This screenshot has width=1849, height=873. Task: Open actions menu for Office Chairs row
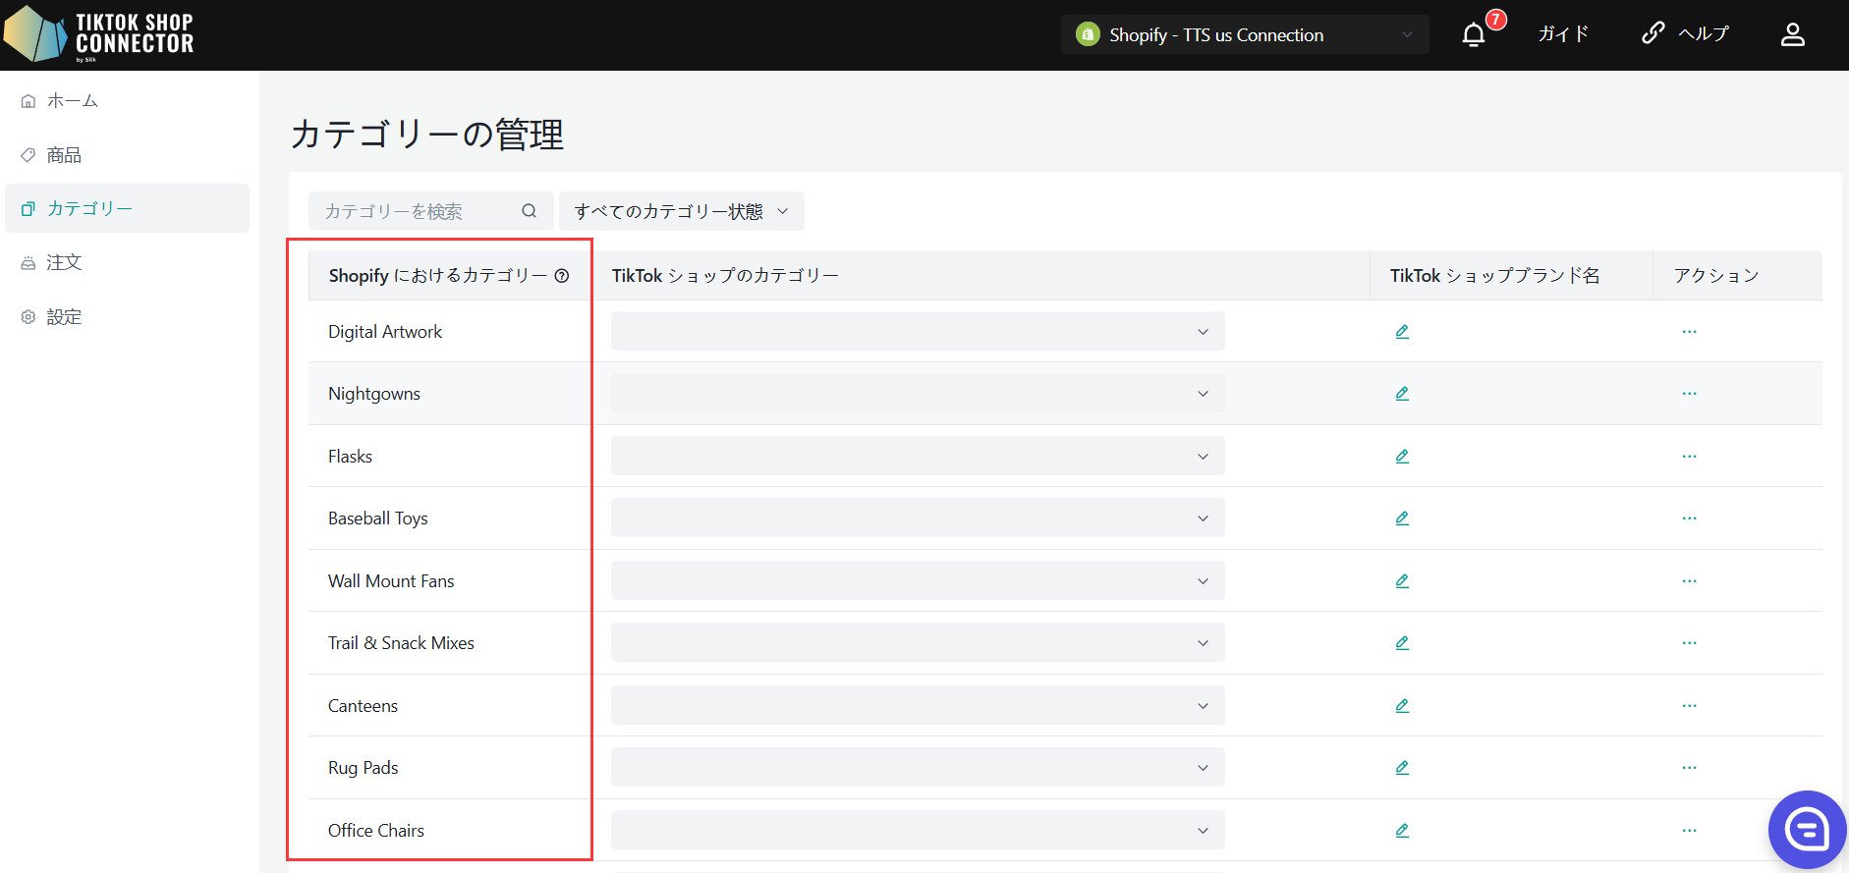[1689, 831]
